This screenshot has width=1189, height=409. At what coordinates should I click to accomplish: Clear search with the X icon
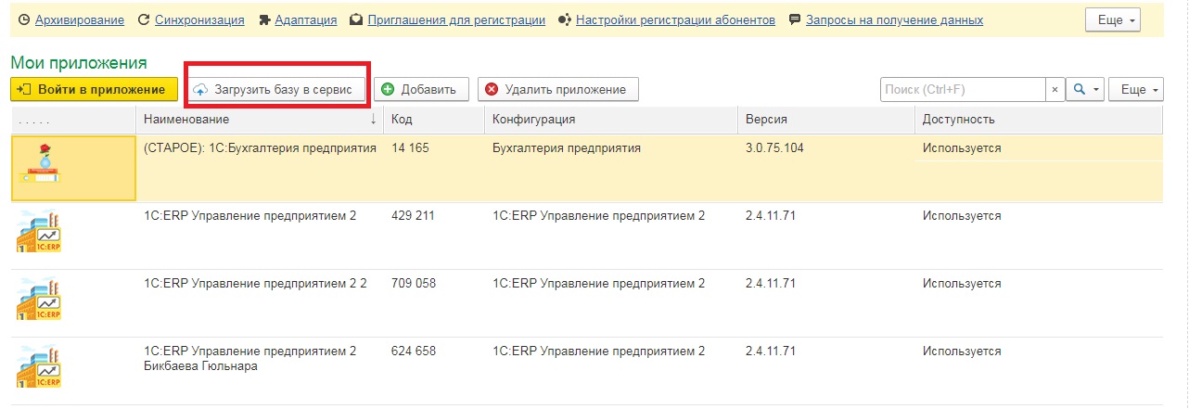1055,89
